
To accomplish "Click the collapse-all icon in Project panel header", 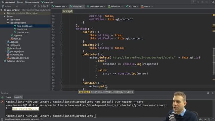I will coord(39,6).
